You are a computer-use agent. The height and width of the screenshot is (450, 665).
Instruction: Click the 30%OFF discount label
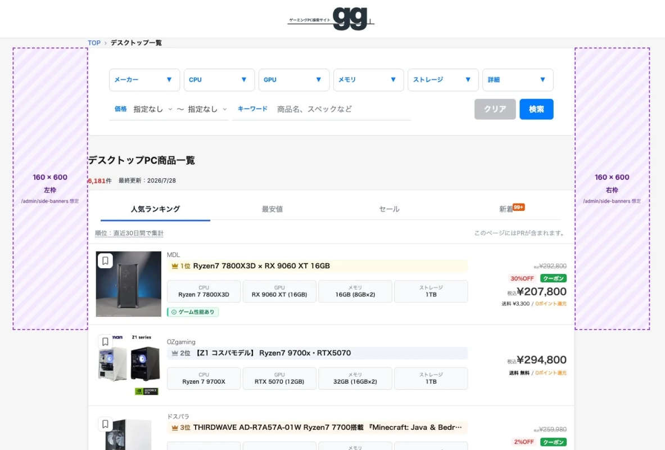click(522, 278)
